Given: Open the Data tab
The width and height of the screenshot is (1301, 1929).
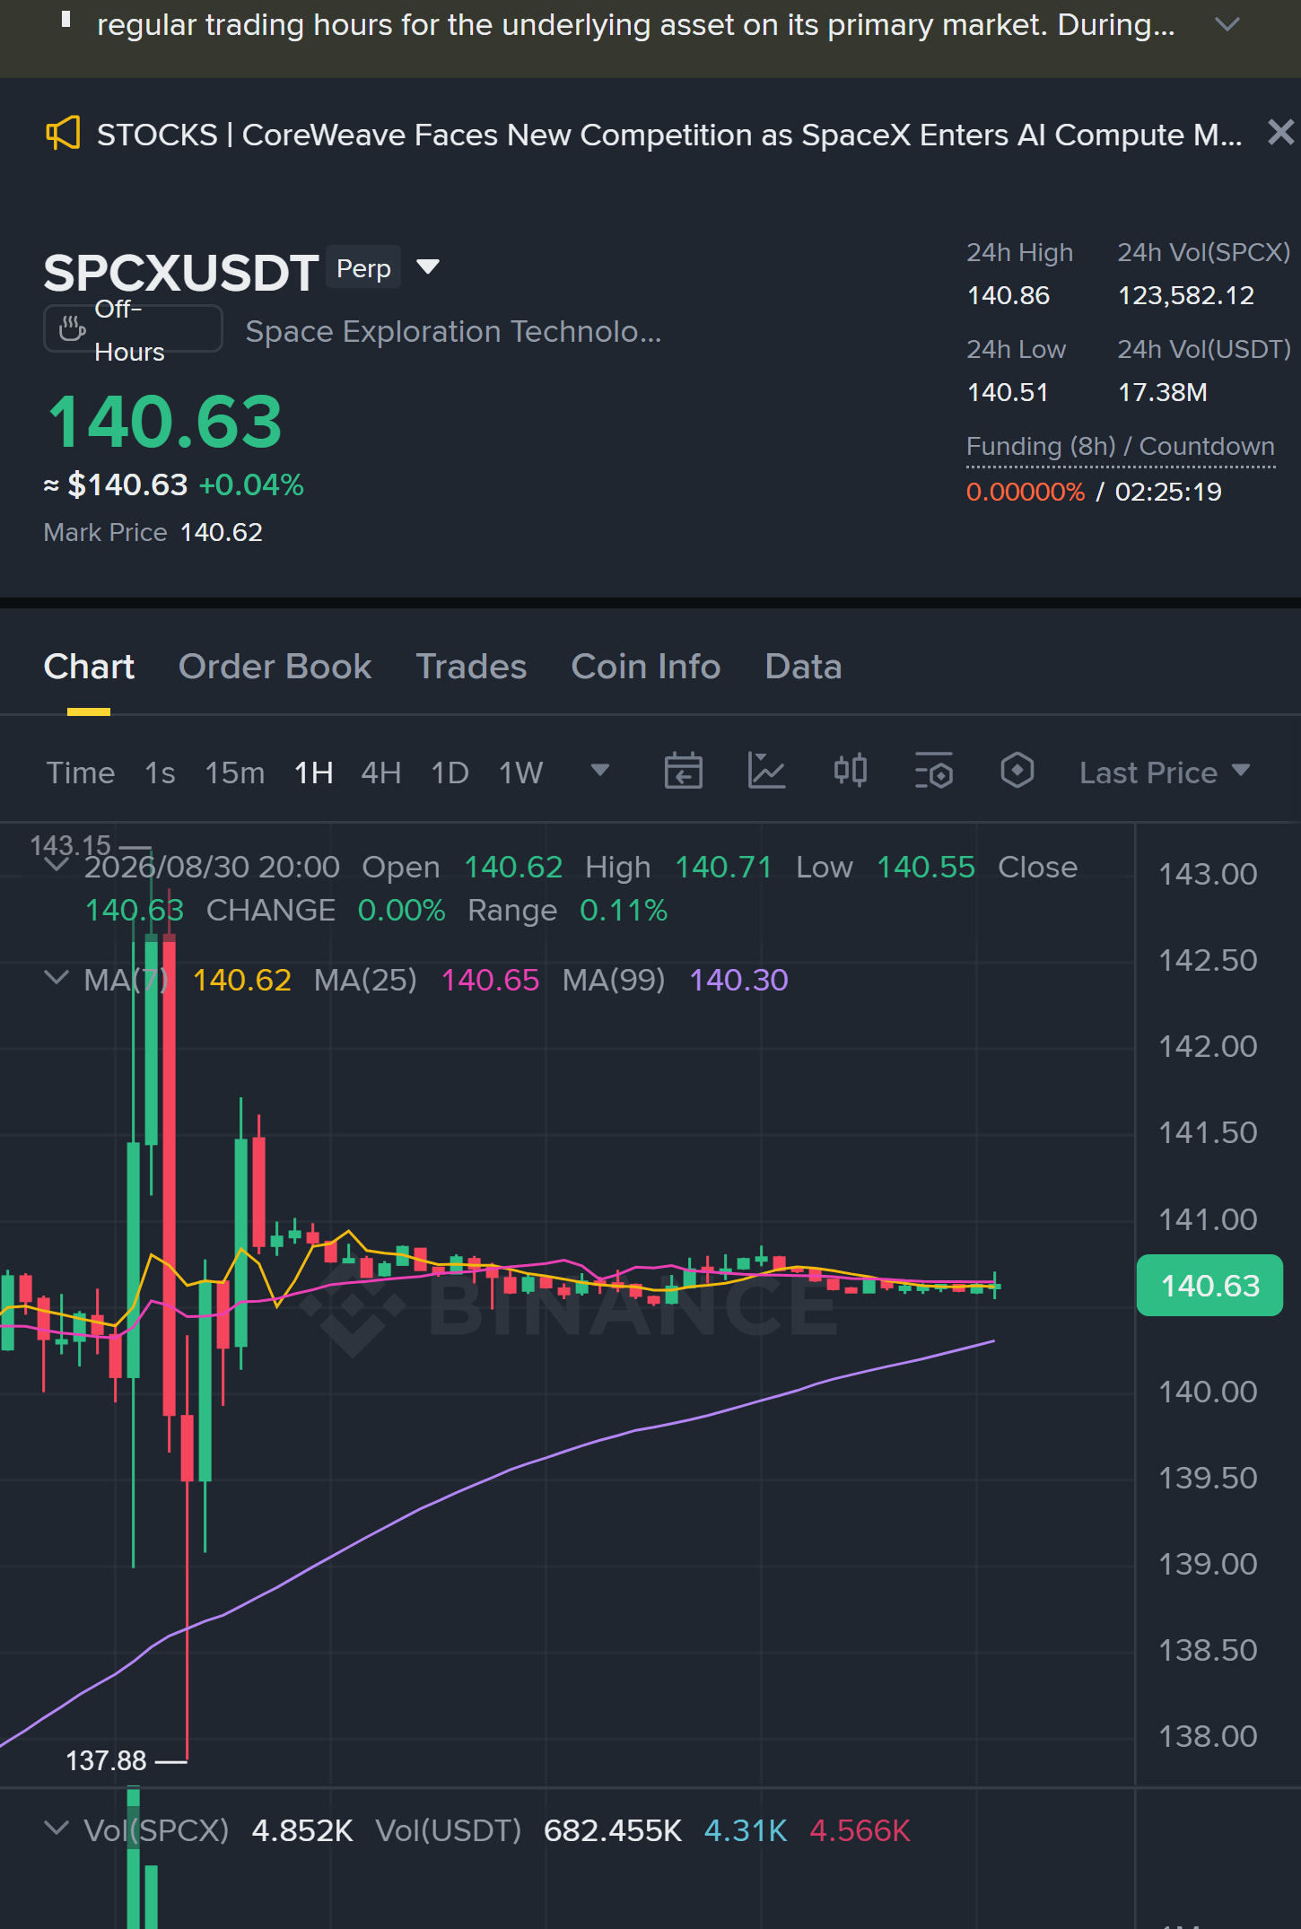Looking at the screenshot, I should point(803,667).
